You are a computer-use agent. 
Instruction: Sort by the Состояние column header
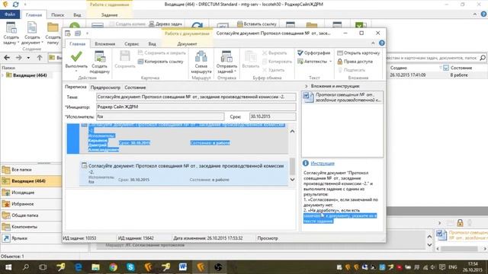pyautogui.click(x=461, y=68)
